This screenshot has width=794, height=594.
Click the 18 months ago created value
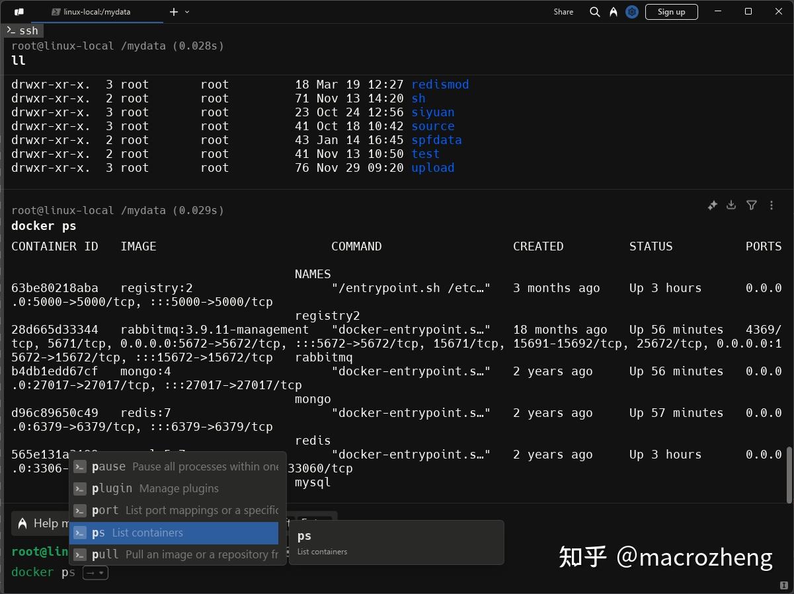pos(560,330)
